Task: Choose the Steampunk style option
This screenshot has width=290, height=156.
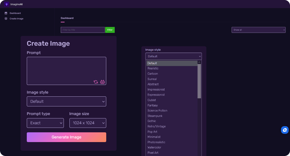Action: coord(172,116)
